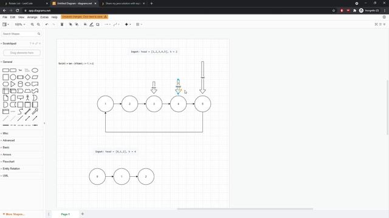Select the hexagon shape in General

tap(5, 84)
